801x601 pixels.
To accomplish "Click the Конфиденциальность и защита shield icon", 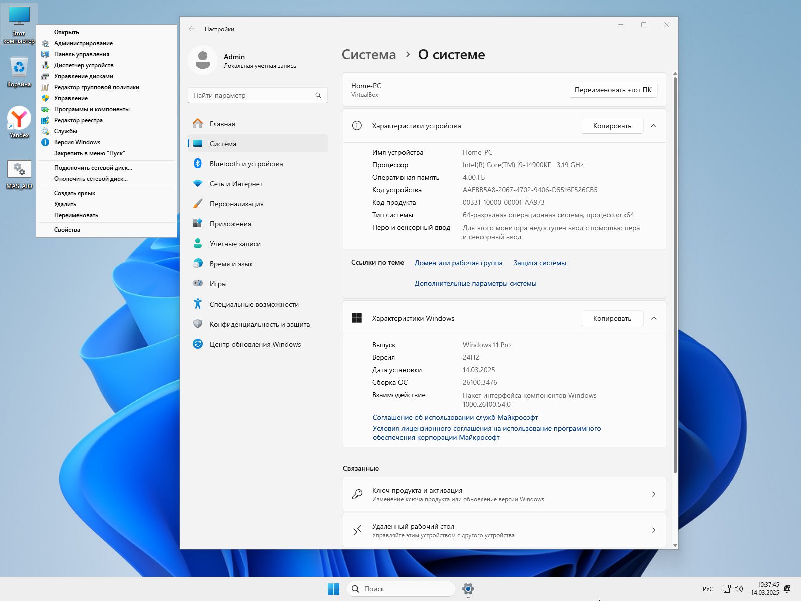I will click(x=198, y=324).
